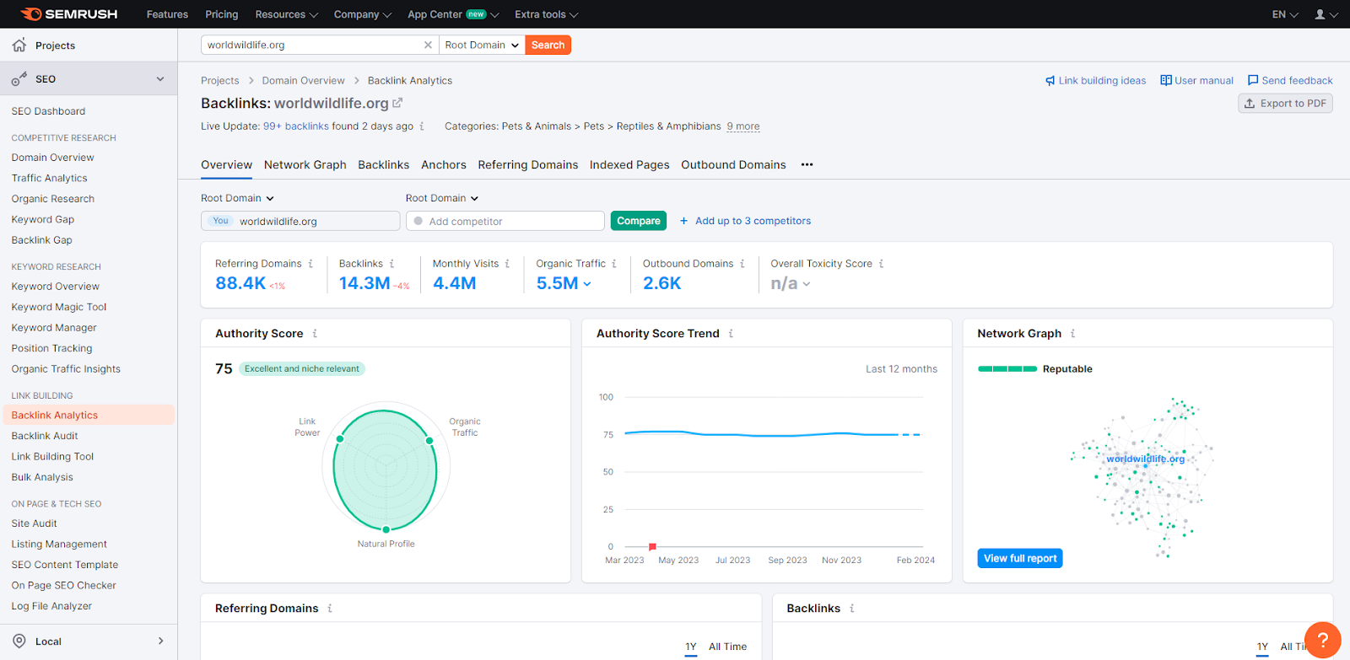Click Add up to 3 competitors

click(x=745, y=221)
